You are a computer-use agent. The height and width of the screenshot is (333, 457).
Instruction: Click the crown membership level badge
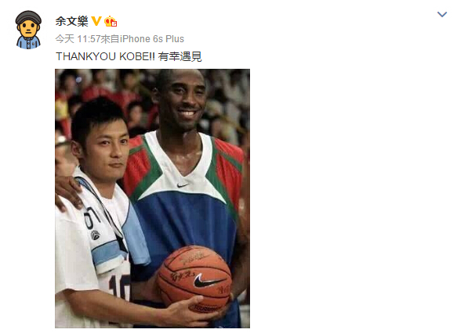(x=111, y=21)
